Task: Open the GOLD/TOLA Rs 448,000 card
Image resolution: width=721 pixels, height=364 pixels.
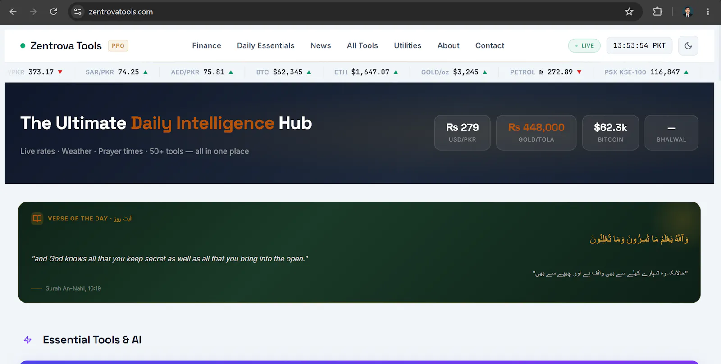Action: (x=536, y=133)
